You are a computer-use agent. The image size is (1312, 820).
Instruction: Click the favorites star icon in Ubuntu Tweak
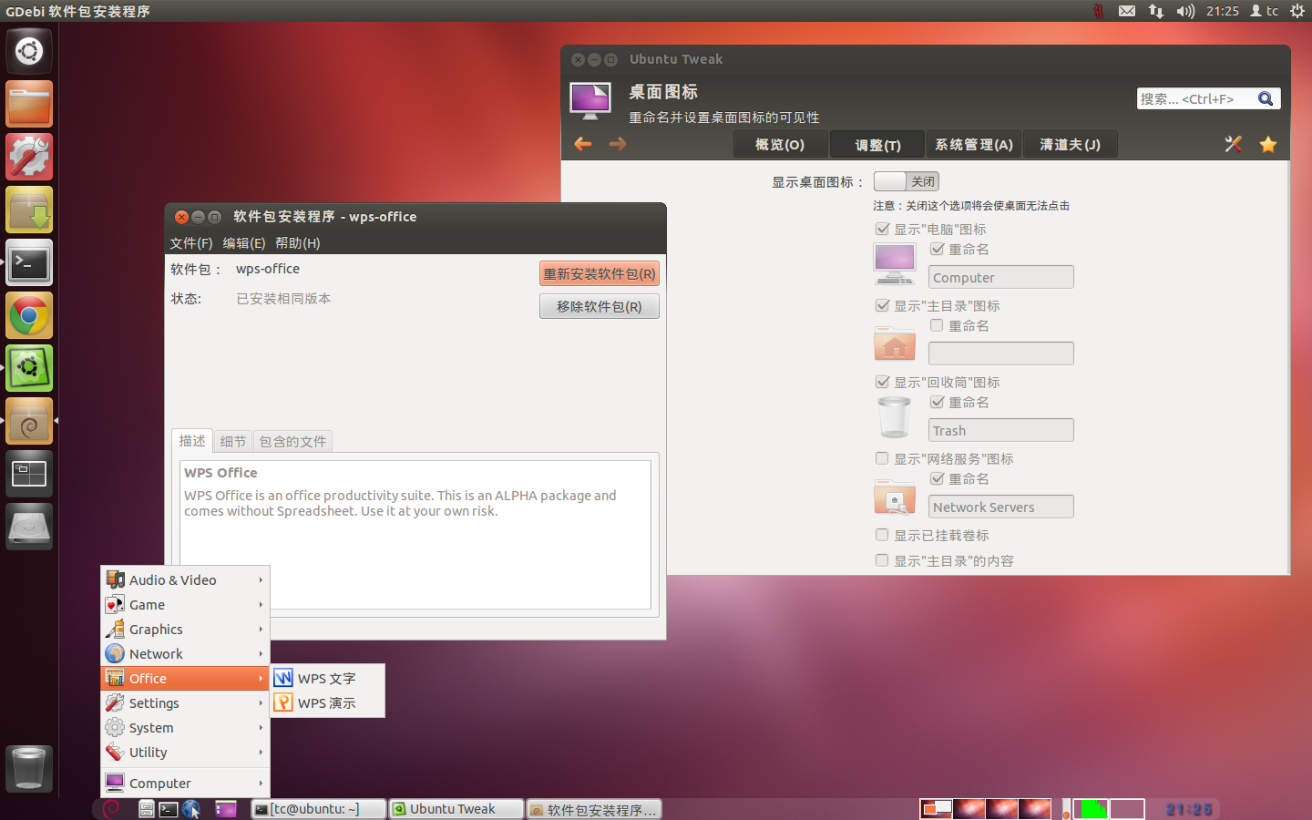coord(1268,144)
